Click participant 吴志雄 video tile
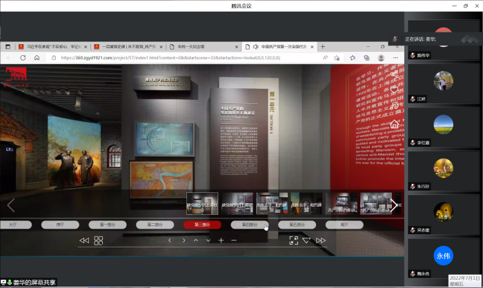This screenshot has width=483, height=288. (443, 214)
